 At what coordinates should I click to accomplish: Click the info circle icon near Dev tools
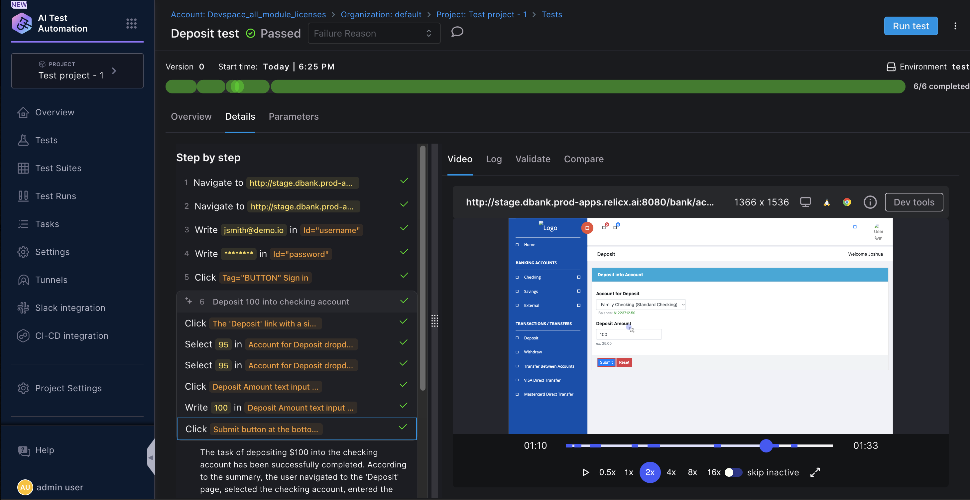pos(870,202)
